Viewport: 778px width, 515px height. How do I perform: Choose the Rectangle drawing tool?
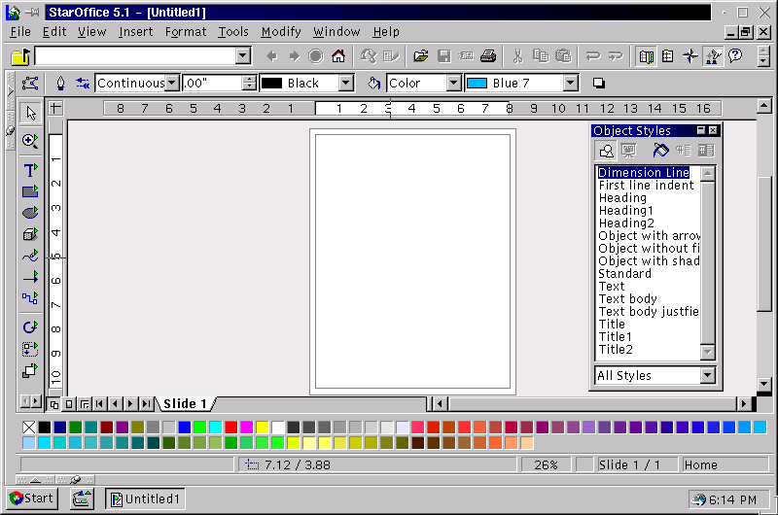pos(30,191)
